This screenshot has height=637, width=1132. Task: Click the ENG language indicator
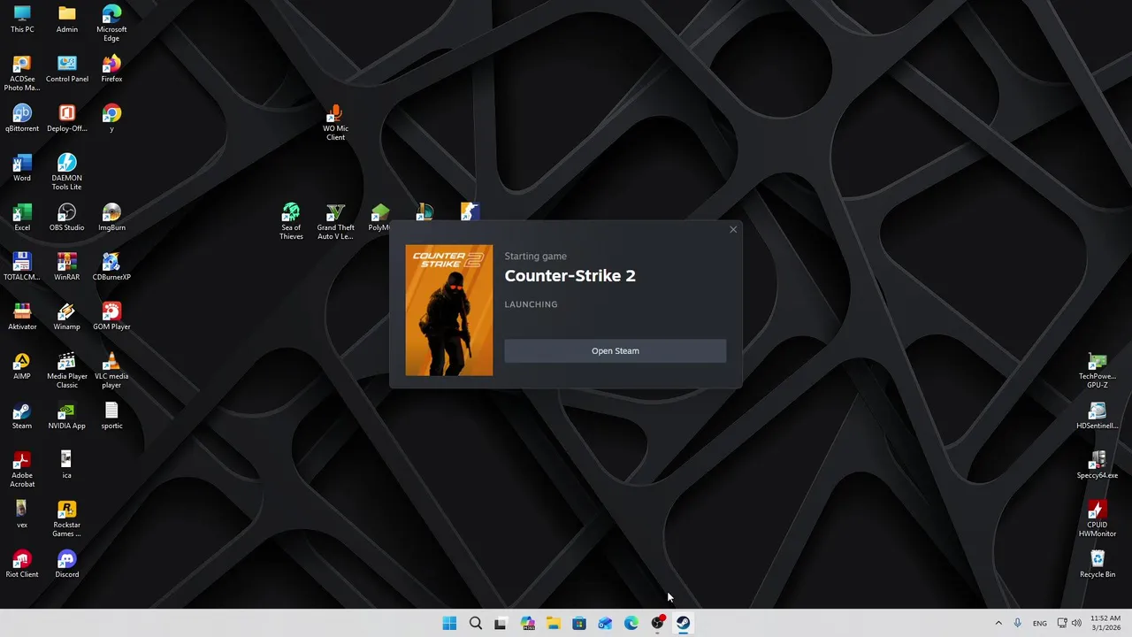click(x=1040, y=623)
